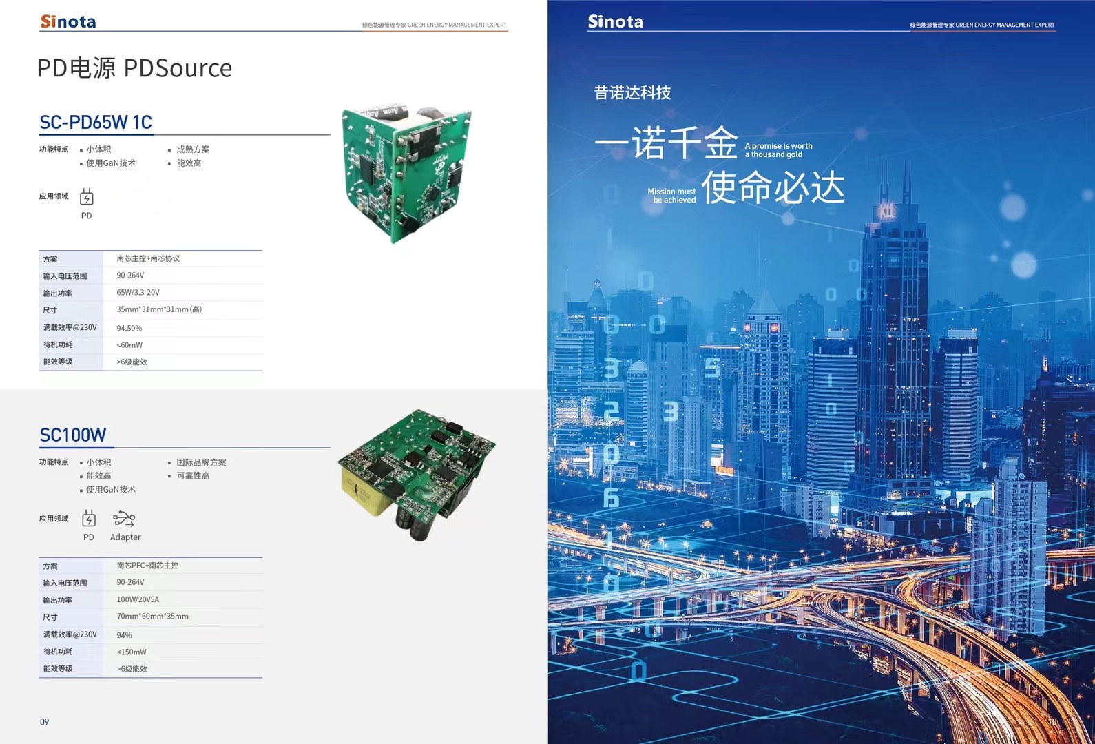Click the PD电源 PDSource page heading
Viewport: 1095px width, 744px height.
(x=134, y=68)
